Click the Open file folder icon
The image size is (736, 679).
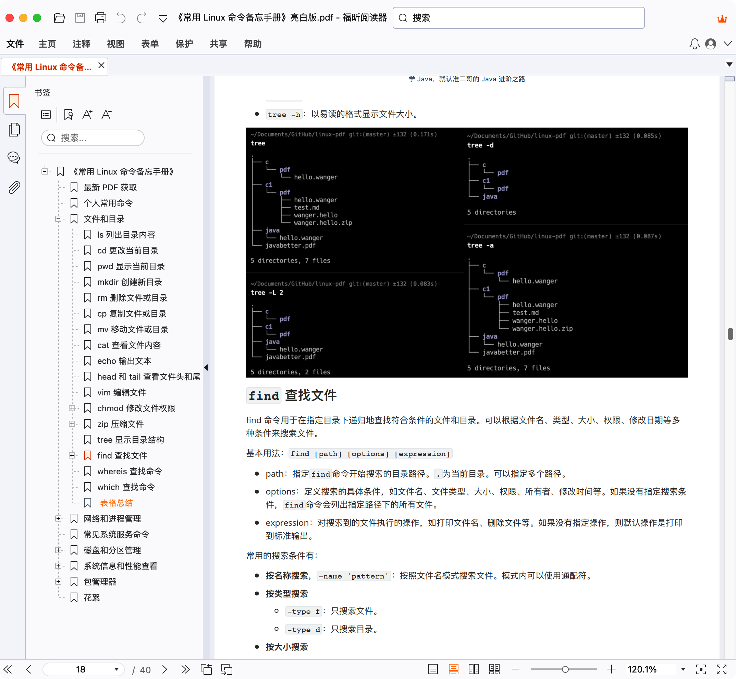(x=59, y=17)
